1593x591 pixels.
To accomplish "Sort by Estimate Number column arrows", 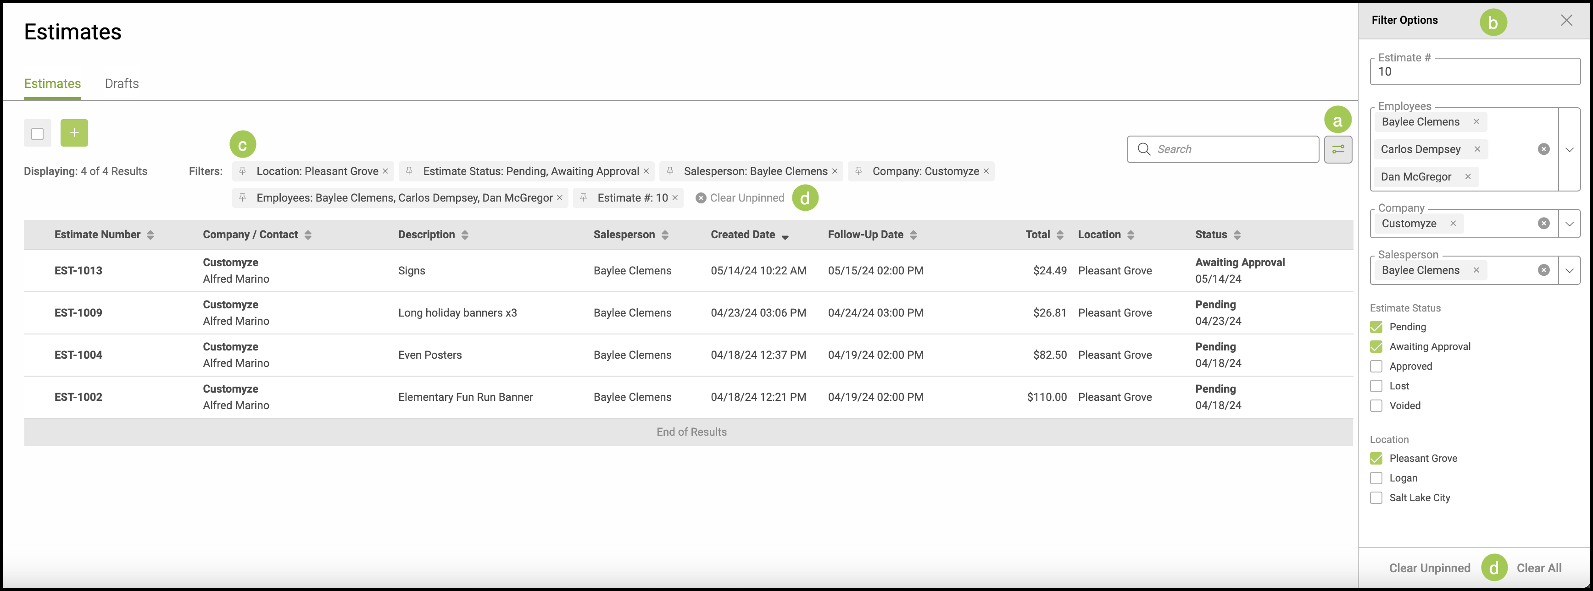I will [150, 235].
